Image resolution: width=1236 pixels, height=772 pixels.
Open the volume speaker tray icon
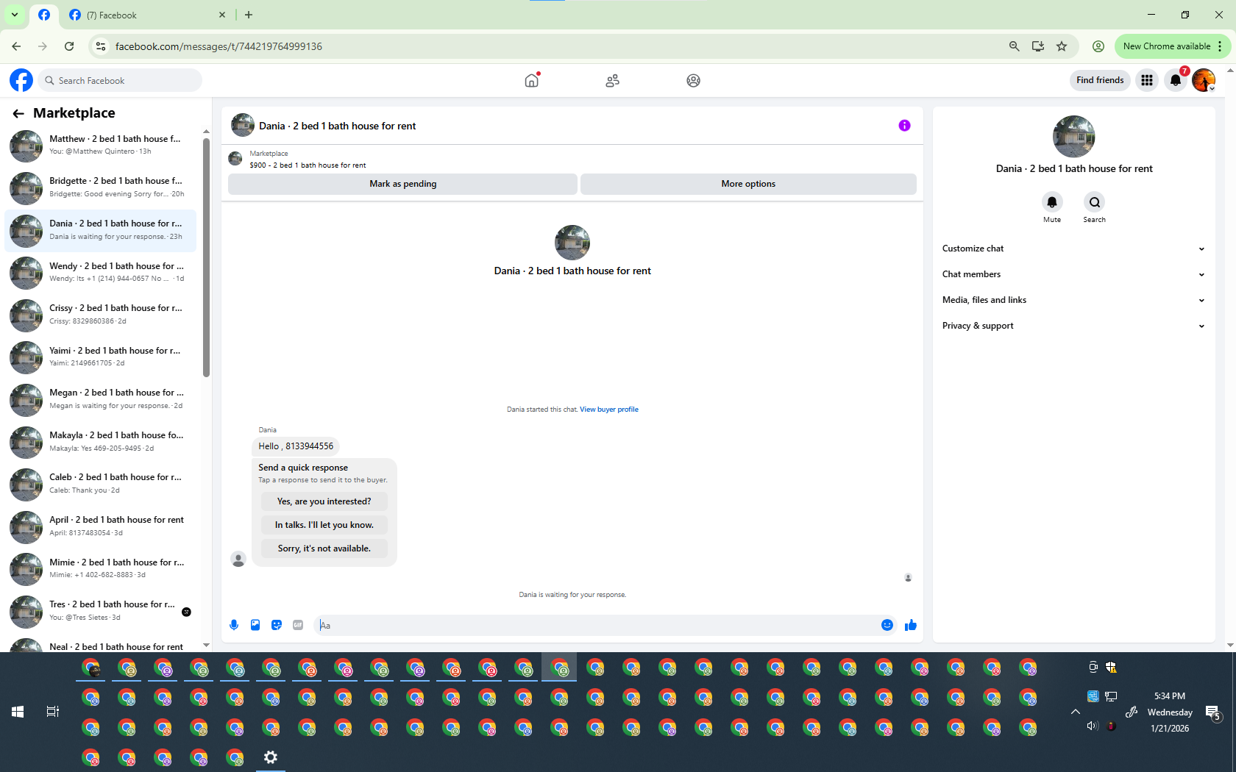tap(1093, 726)
